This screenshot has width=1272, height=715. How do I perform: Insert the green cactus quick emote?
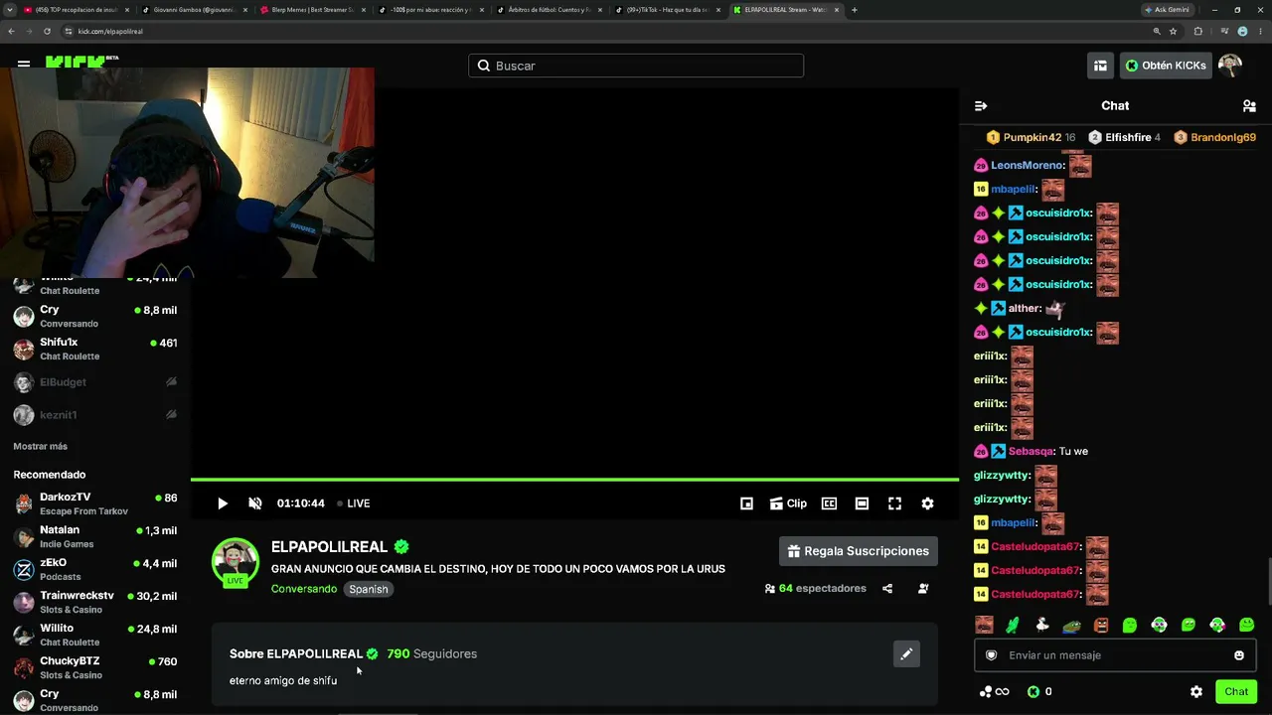[x=1013, y=625]
